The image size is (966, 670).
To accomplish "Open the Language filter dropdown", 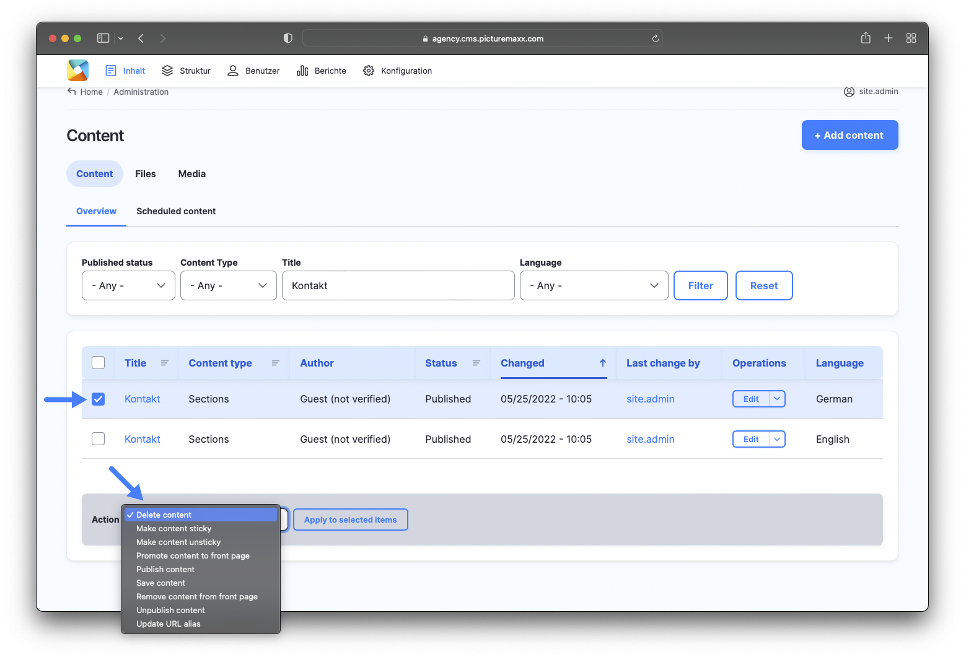I will (594, 285).
